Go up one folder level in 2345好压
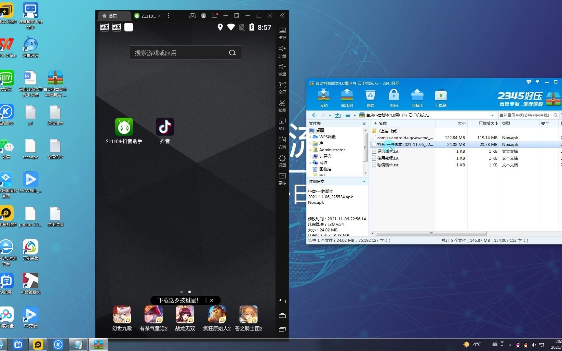Image resolution: width=562 pixels, height=351 pixels. tap(338, 115)
